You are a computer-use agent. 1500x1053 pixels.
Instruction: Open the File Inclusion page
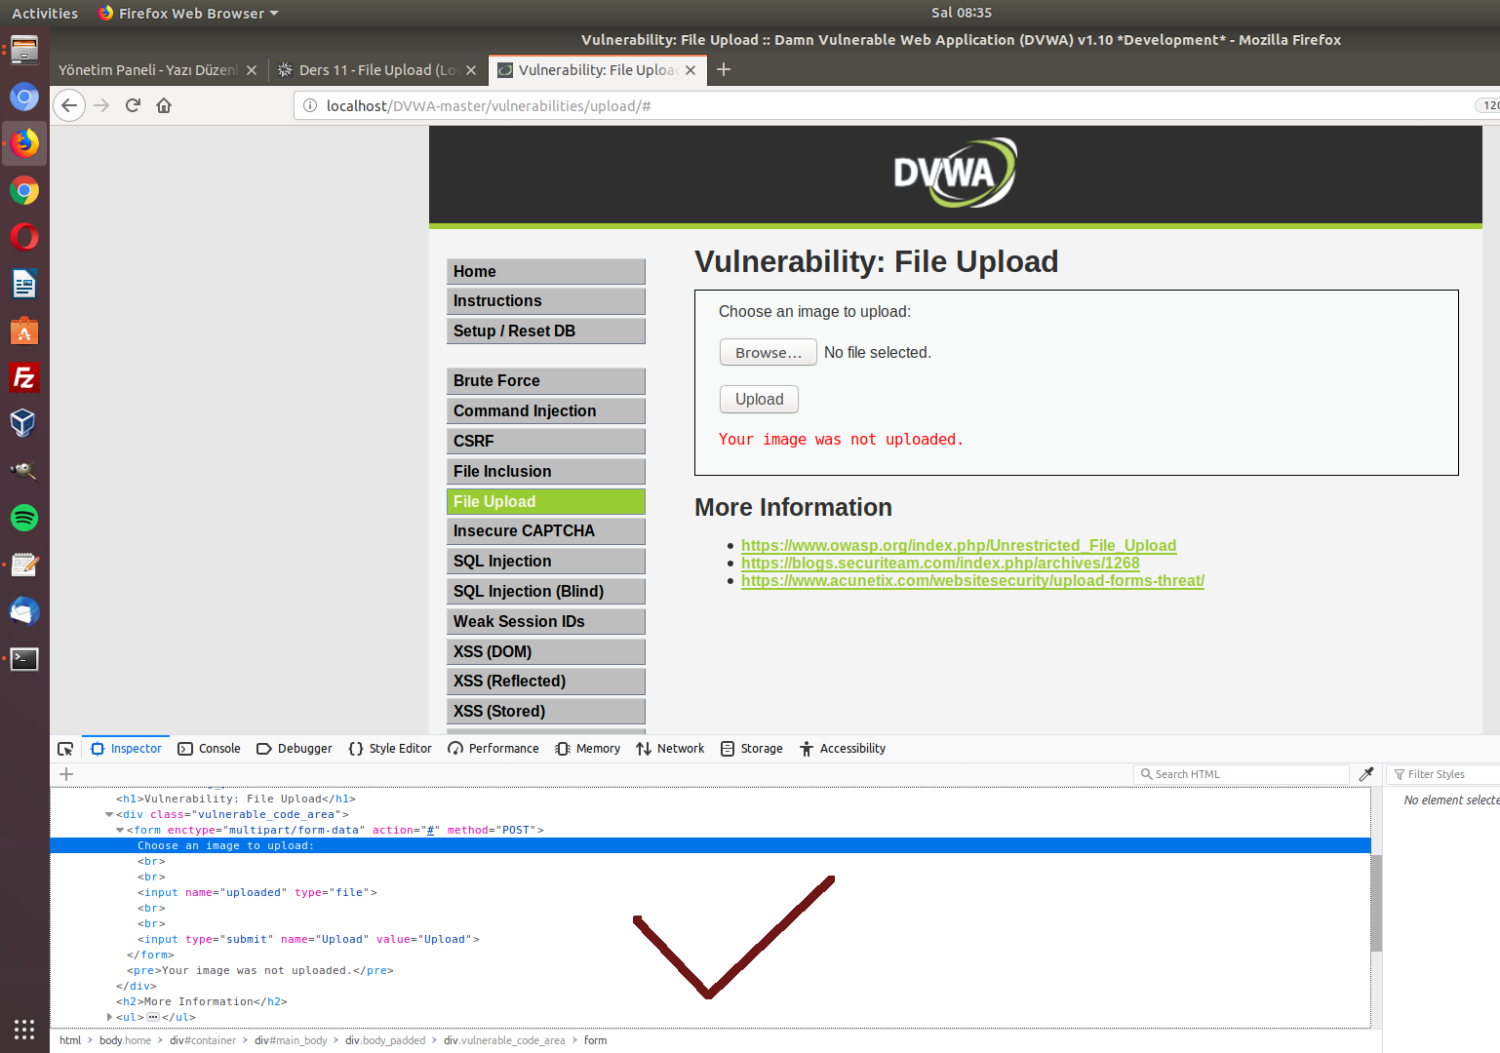(546, 472)
